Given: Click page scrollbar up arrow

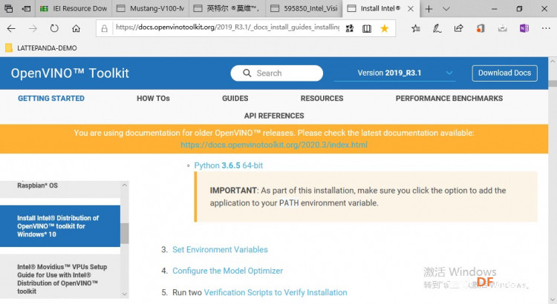Looking at the screenshot, I should pos(553,62).
